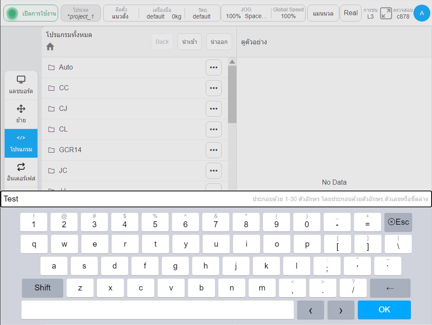Open more options for CL folder
Viewport: 432px width, 325px height.
(x=214, y=129)
